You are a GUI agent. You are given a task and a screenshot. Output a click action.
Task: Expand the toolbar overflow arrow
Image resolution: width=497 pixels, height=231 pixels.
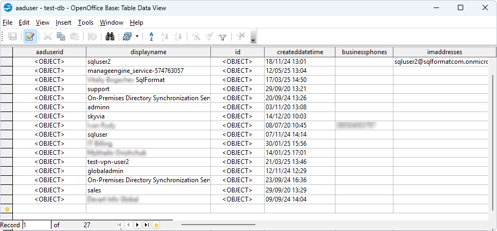[x=253, y=37]
